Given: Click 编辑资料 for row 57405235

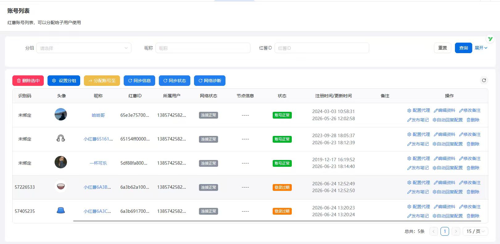Looking at the screenshot, I should point(444,207).
